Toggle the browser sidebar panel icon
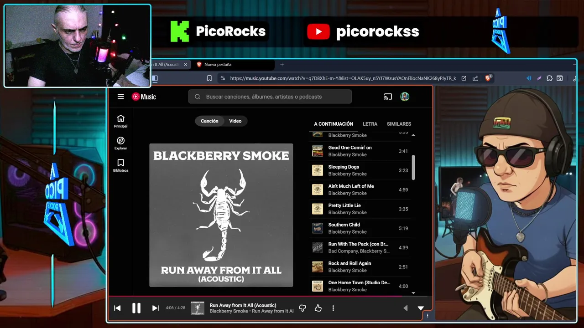The height and width of the screenshot is (328, 584). point(155,78)
